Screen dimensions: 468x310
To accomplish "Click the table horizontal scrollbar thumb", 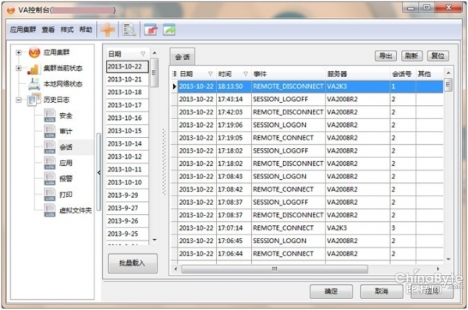I will [x=275, y=269].
